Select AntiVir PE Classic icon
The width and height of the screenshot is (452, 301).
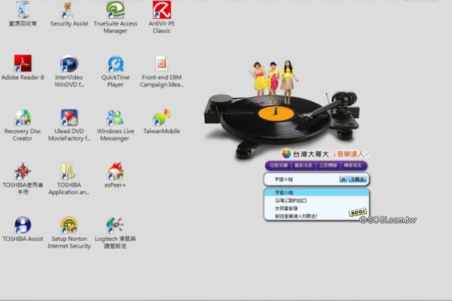[161, 17]
